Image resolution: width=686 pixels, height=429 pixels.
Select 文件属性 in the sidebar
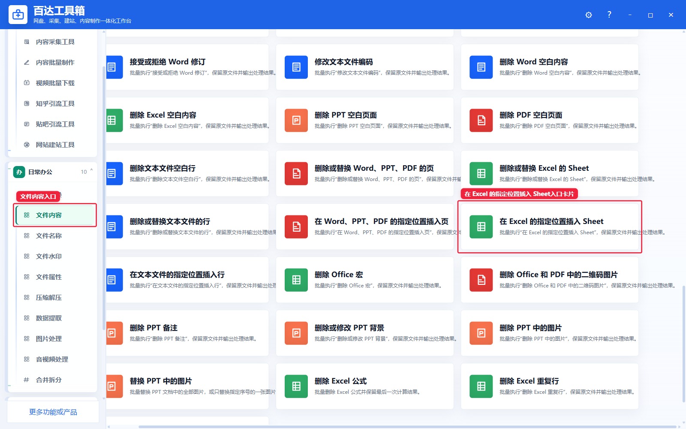tap(55, 277)
